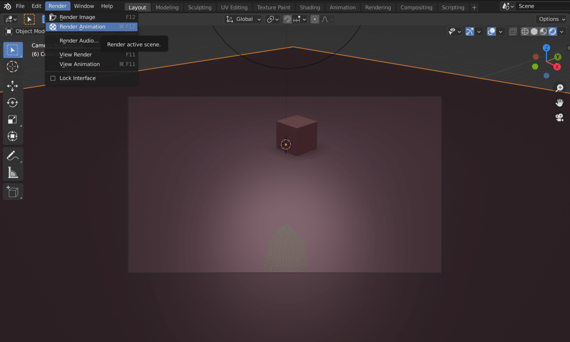The height and width of the screenshot is (342, 570).
Task: Open object type visibility dropdown
Action: coord(455,31)
